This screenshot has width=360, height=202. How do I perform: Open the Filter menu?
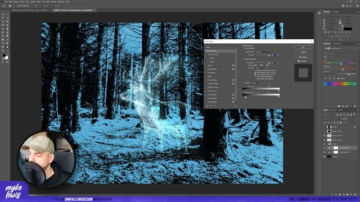coord(39,2)
